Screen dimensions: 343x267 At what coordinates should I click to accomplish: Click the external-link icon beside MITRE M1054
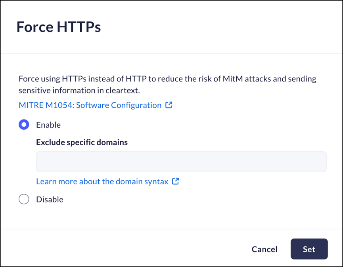click(169, 105)
